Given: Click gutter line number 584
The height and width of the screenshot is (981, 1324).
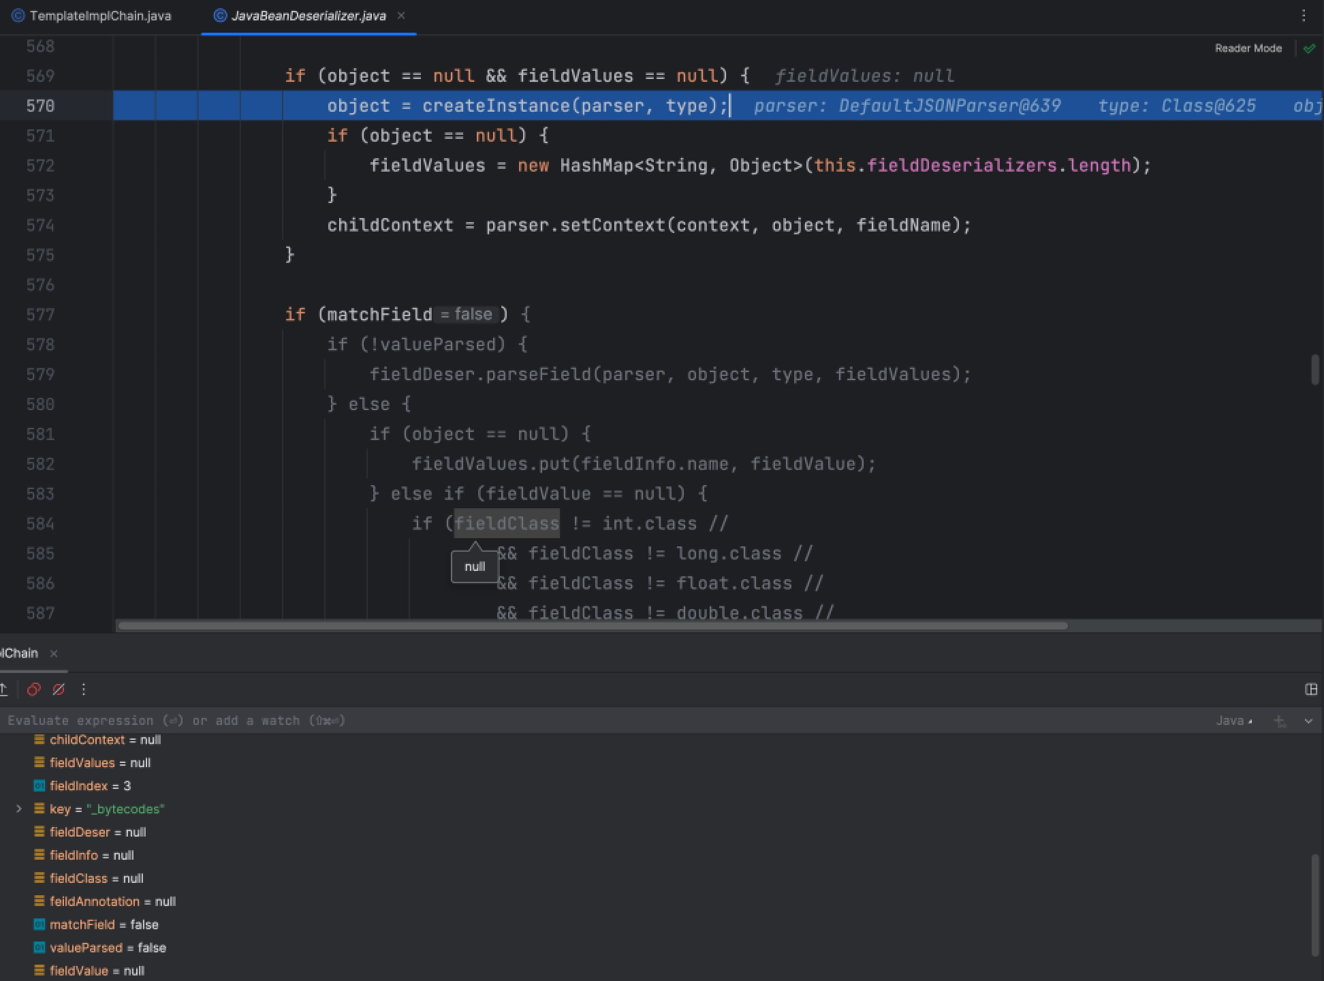Looking at the screenshot, I should 40,524.
